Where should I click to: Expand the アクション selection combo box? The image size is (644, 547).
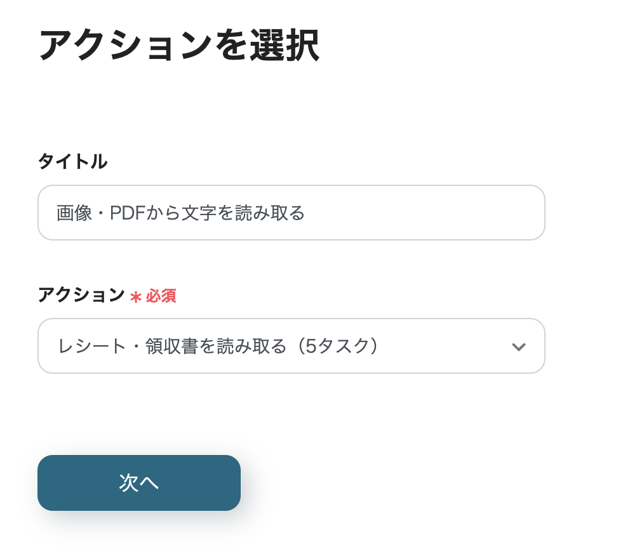pos(291,346)
